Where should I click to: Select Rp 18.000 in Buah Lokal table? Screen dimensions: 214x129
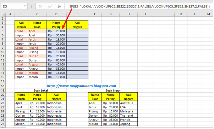(x=37, y=107)
